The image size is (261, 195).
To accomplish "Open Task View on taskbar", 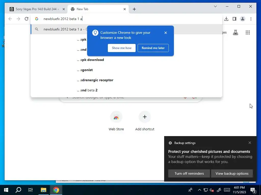I will (x=31, y=190).
